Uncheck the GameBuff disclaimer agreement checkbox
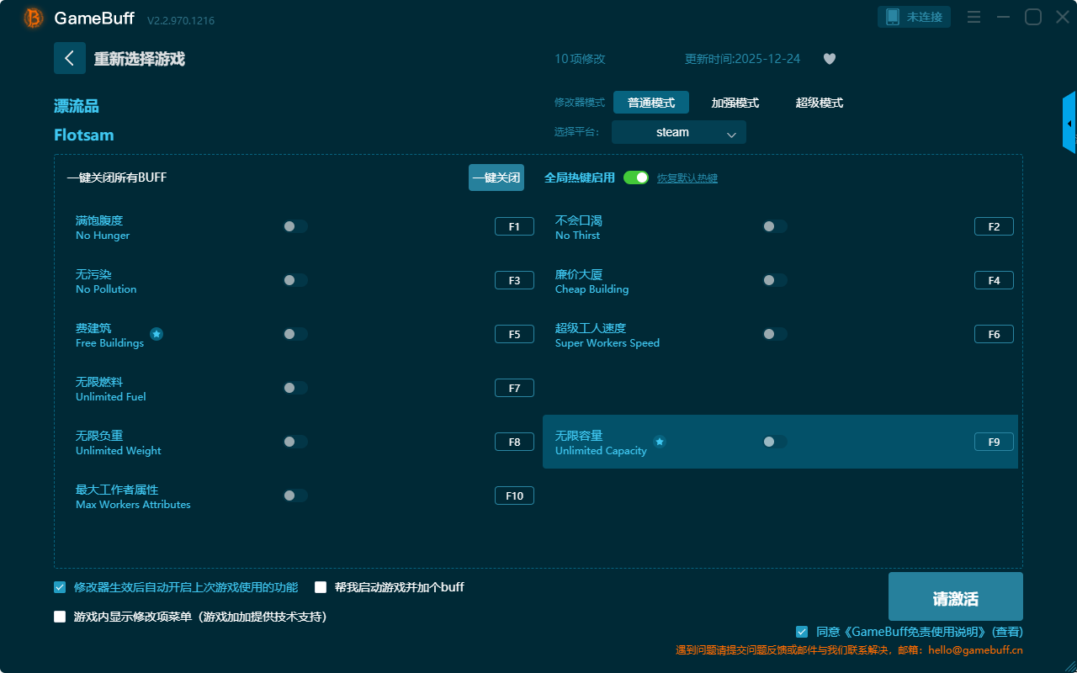This screenshot has height=673, width=1077. (x=802, y=632)
